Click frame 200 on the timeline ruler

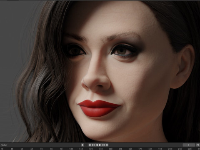click(x=170, y=149)
